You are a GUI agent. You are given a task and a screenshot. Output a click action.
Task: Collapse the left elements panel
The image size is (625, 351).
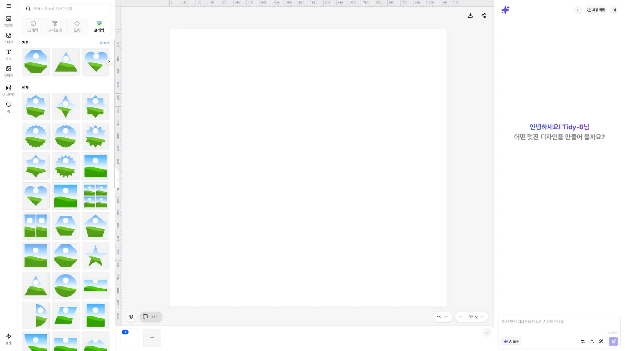[x=117, y=179]
